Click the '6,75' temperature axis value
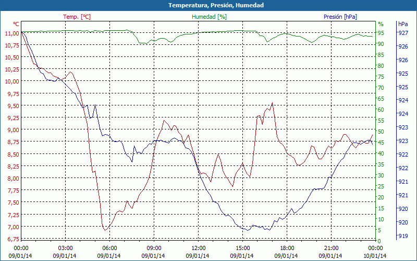The image size is (417, 261). [x=14, y=239]
